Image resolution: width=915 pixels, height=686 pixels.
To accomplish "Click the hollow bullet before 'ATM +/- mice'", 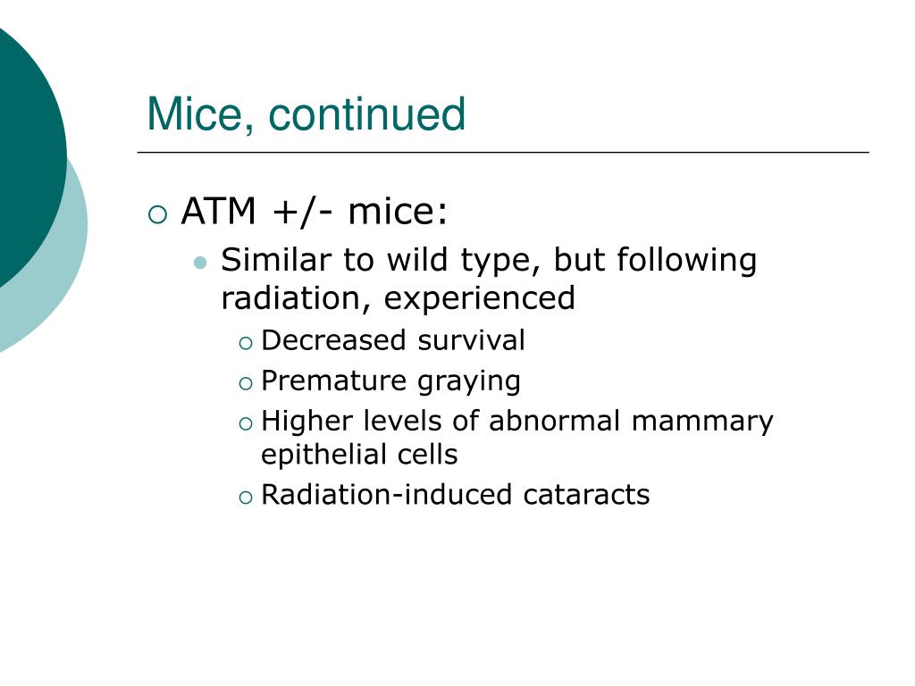I will (157, 214).
